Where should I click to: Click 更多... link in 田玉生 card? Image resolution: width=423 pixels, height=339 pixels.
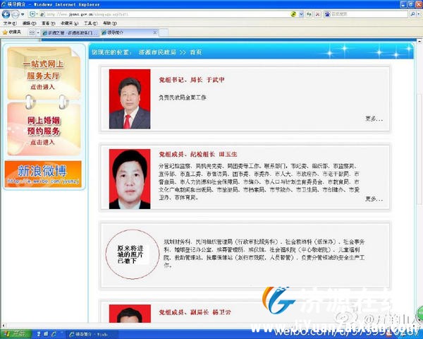[x=374, y=199]
